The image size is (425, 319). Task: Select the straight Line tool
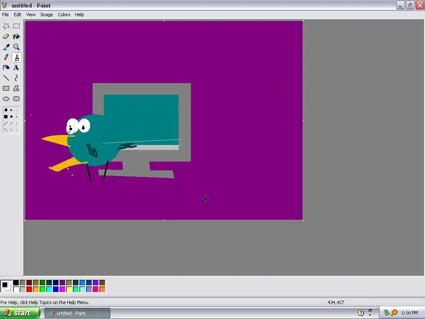tap(6, 78)
